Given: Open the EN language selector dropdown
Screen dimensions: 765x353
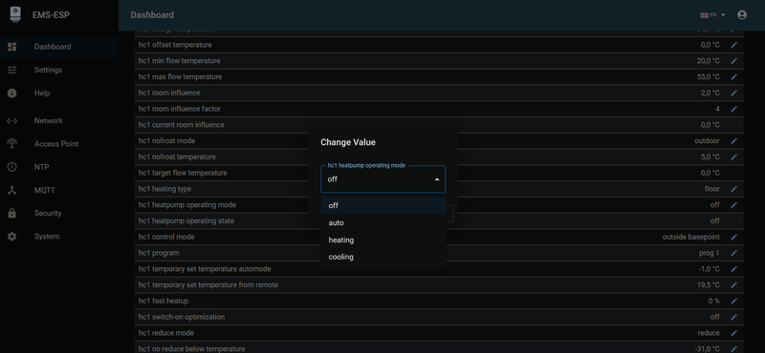Looking at the screenshot, I should (x=713, y=15).
